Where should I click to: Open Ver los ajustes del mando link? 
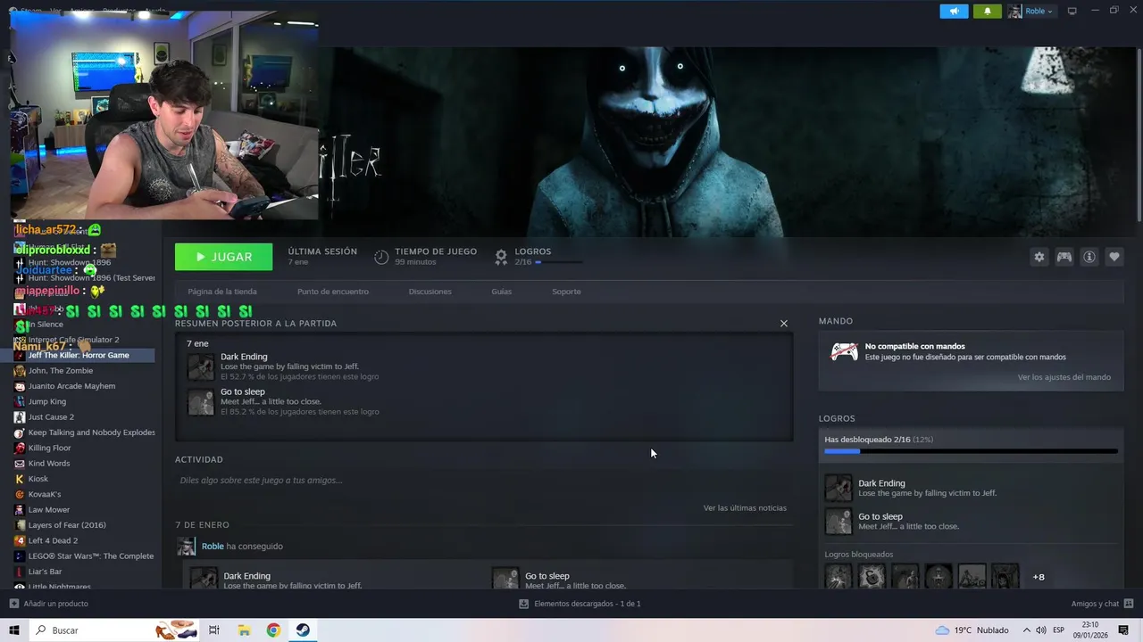[x=1064, y=377]
